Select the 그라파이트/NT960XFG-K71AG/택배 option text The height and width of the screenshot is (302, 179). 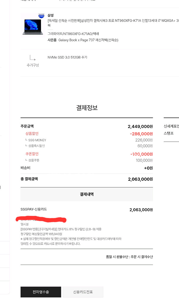pyautogui.click(x=73, y=34)
